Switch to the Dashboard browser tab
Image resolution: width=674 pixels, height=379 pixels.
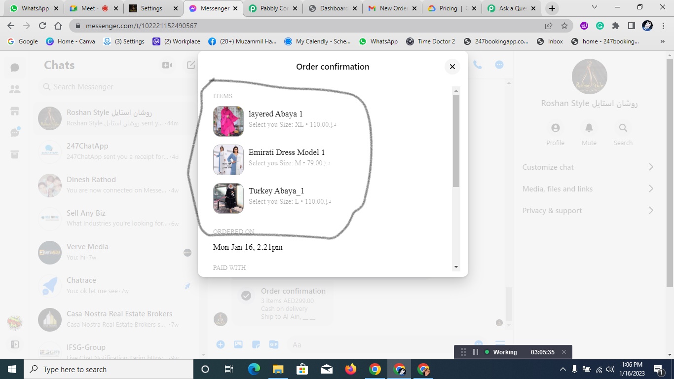333,8
